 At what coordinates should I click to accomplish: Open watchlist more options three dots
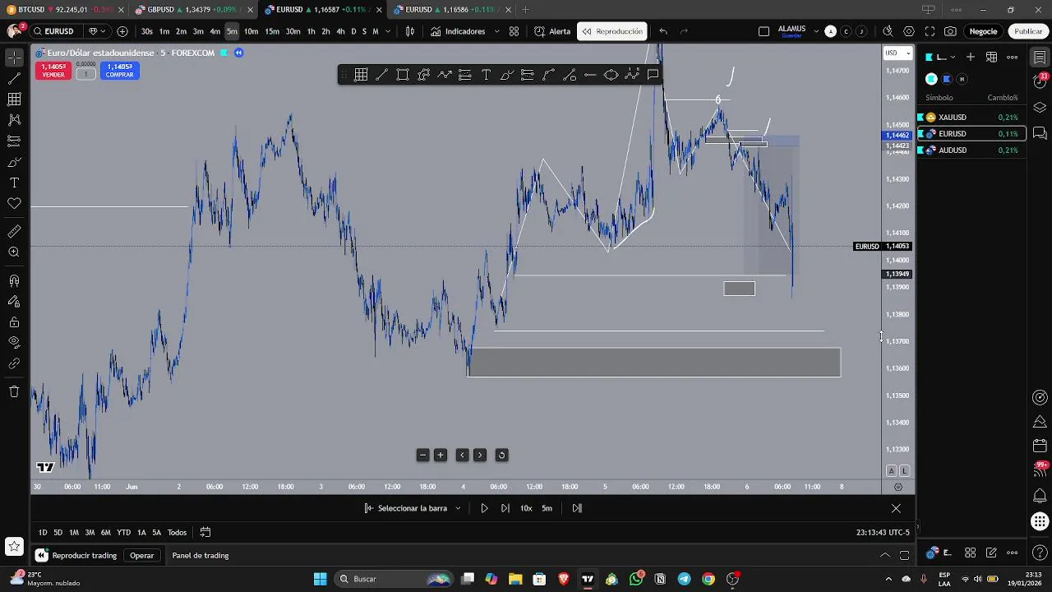pyautogui.click(x=1013, y=57)
